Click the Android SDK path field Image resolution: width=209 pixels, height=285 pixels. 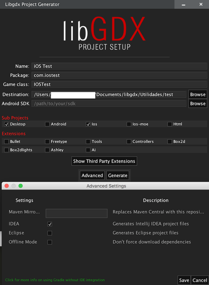[x=109, y=103]
